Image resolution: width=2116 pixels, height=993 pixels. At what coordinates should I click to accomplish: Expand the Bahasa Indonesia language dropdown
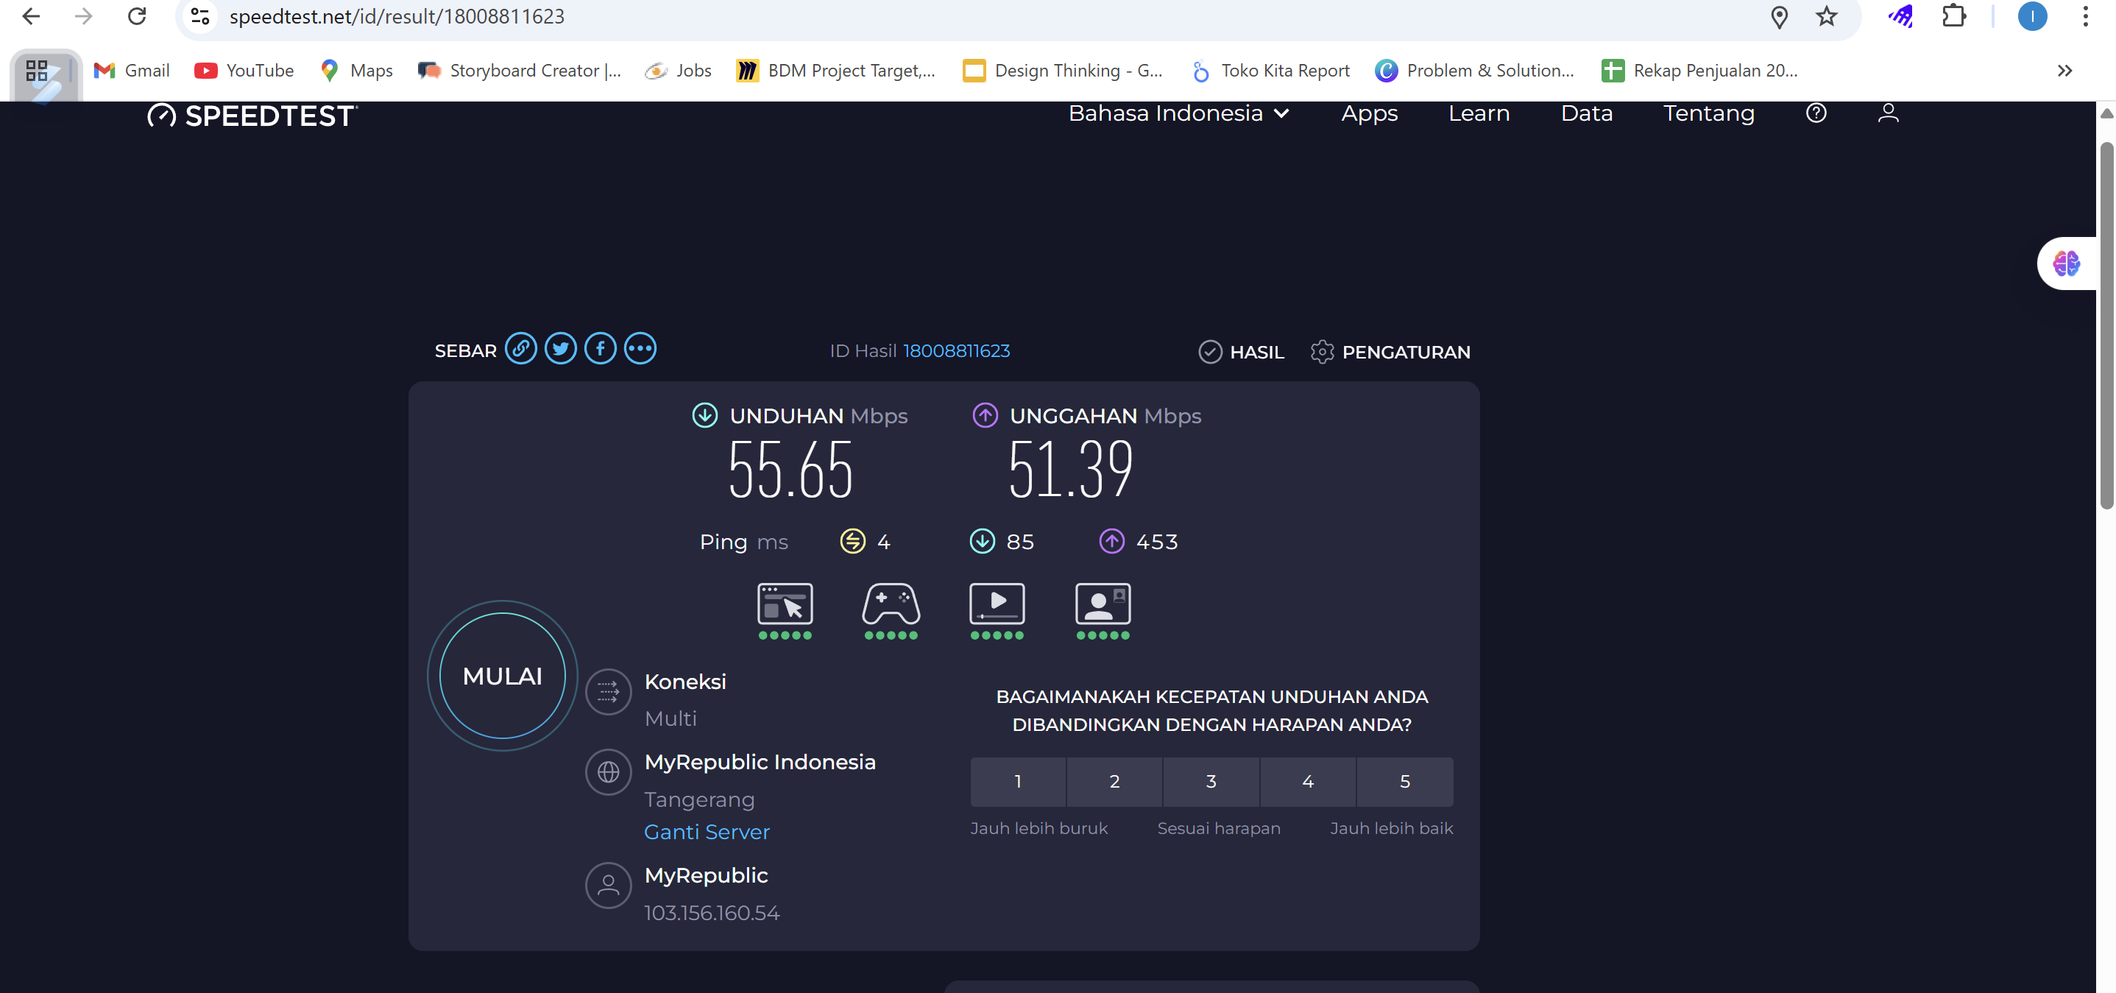[x=1179, y=113]
